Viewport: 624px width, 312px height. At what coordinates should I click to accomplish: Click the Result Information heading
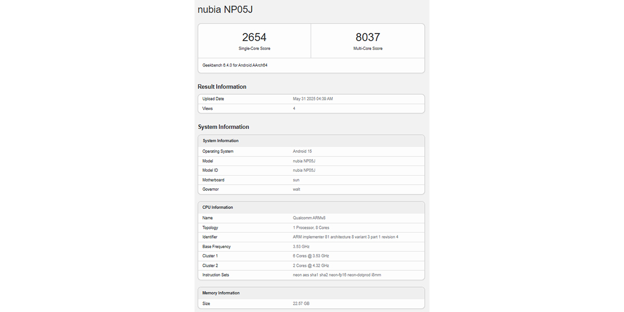[222, 87]
